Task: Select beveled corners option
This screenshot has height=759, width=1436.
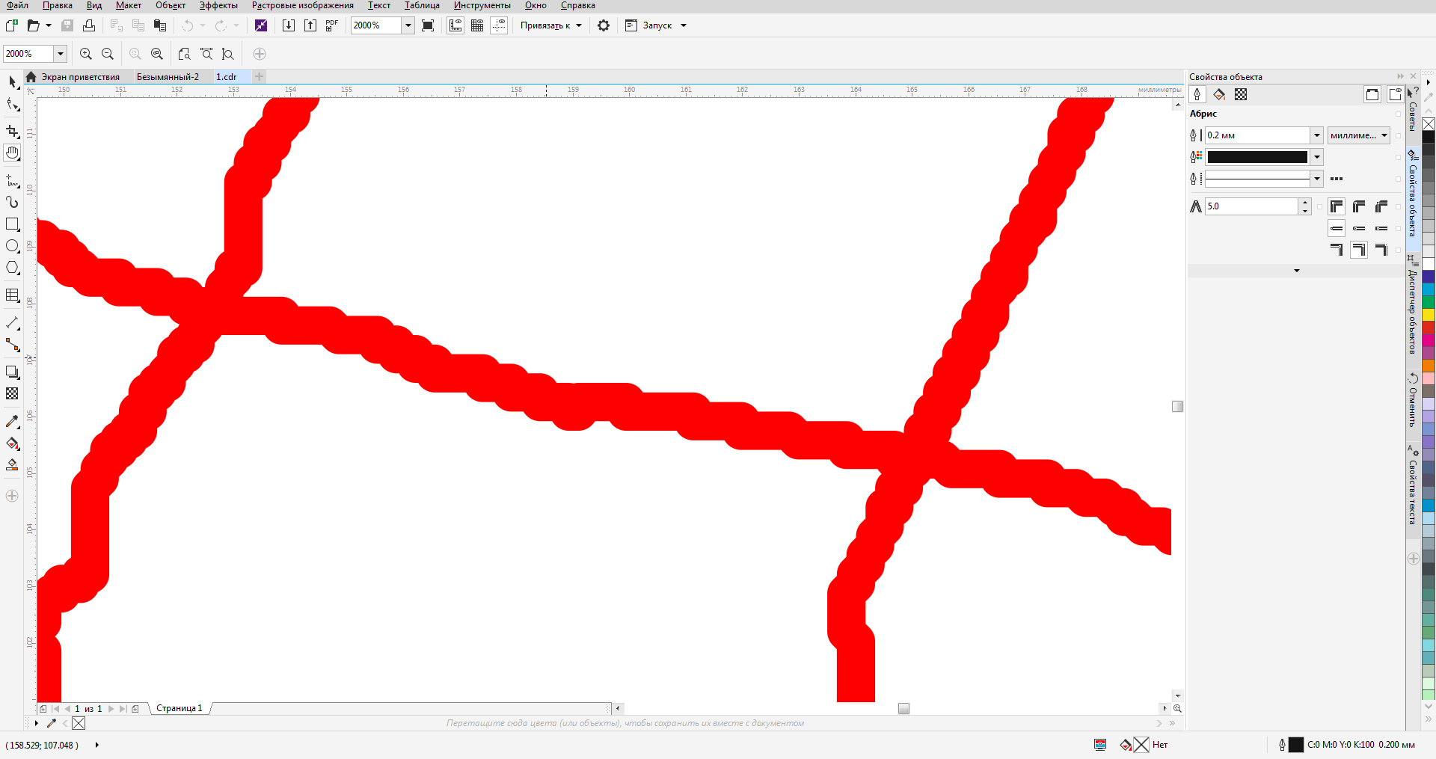Action: click(x=1381, y=206)
